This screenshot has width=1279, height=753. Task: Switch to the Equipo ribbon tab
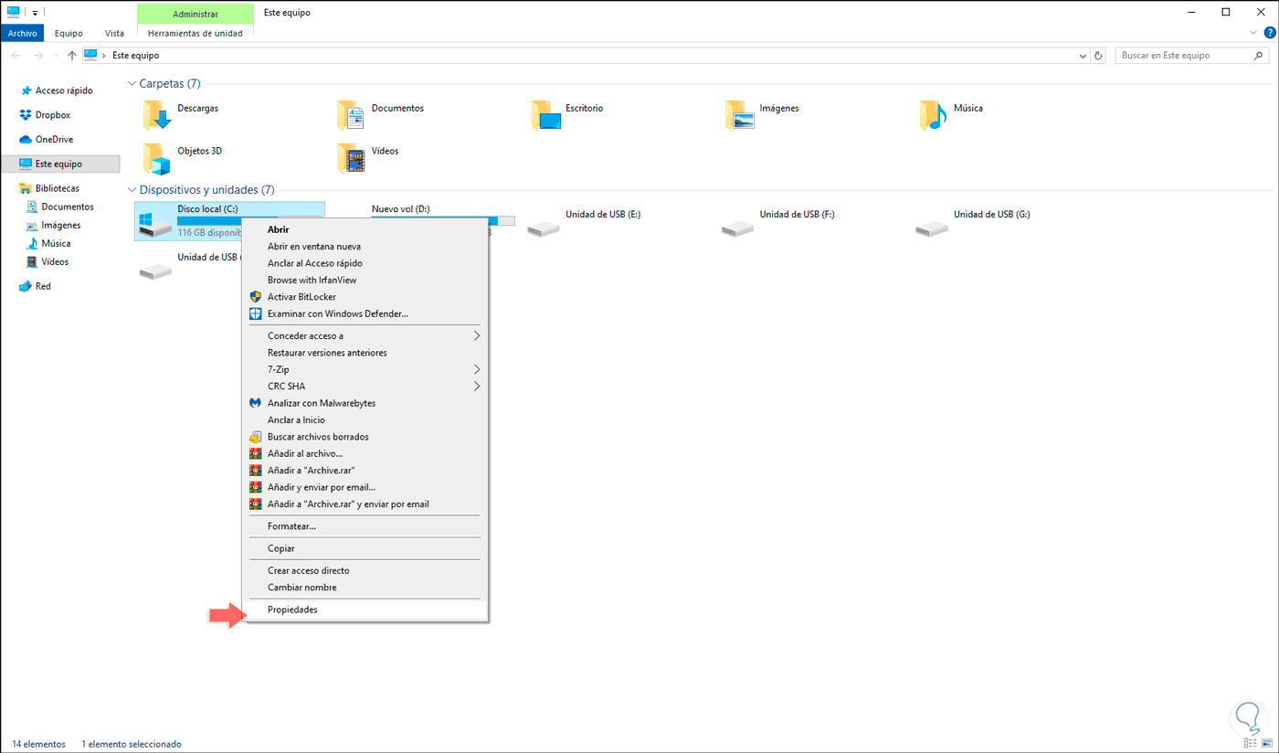[x=69, y=33]
